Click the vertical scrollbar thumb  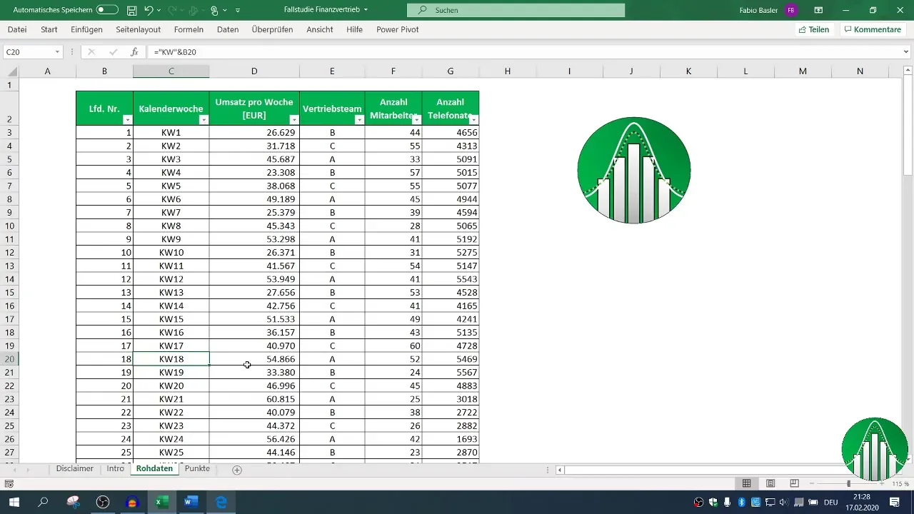[x=908, y=125]
